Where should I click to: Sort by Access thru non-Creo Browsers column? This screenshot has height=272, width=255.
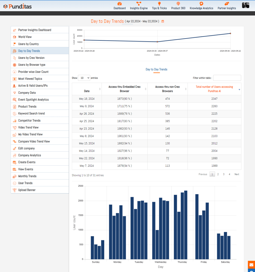click(x=168, y=89)
